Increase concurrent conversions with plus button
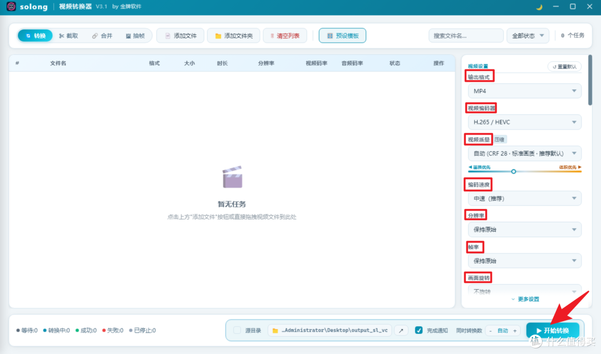601x354 pixels. pyautogui.click(x=515, y=331)
